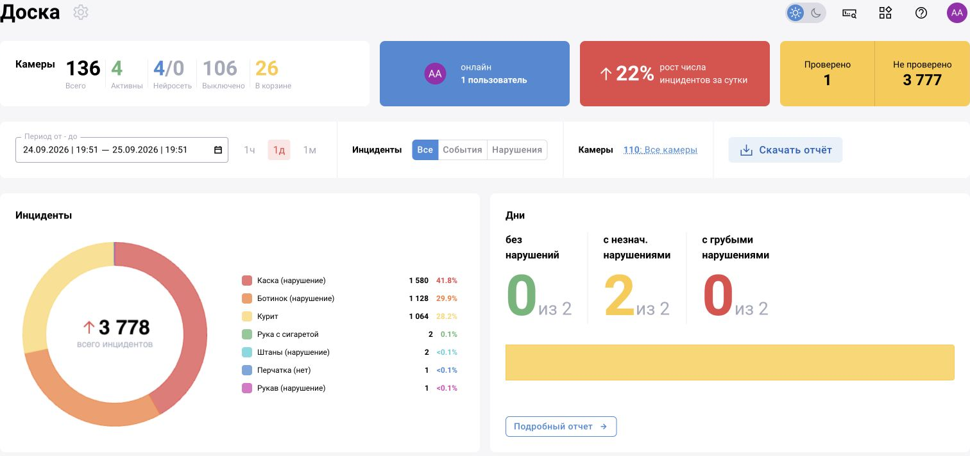Click the Ботинок (нарушение) legend label
Image resolution: width=970 pixels, height=456 pixels.
296,298
